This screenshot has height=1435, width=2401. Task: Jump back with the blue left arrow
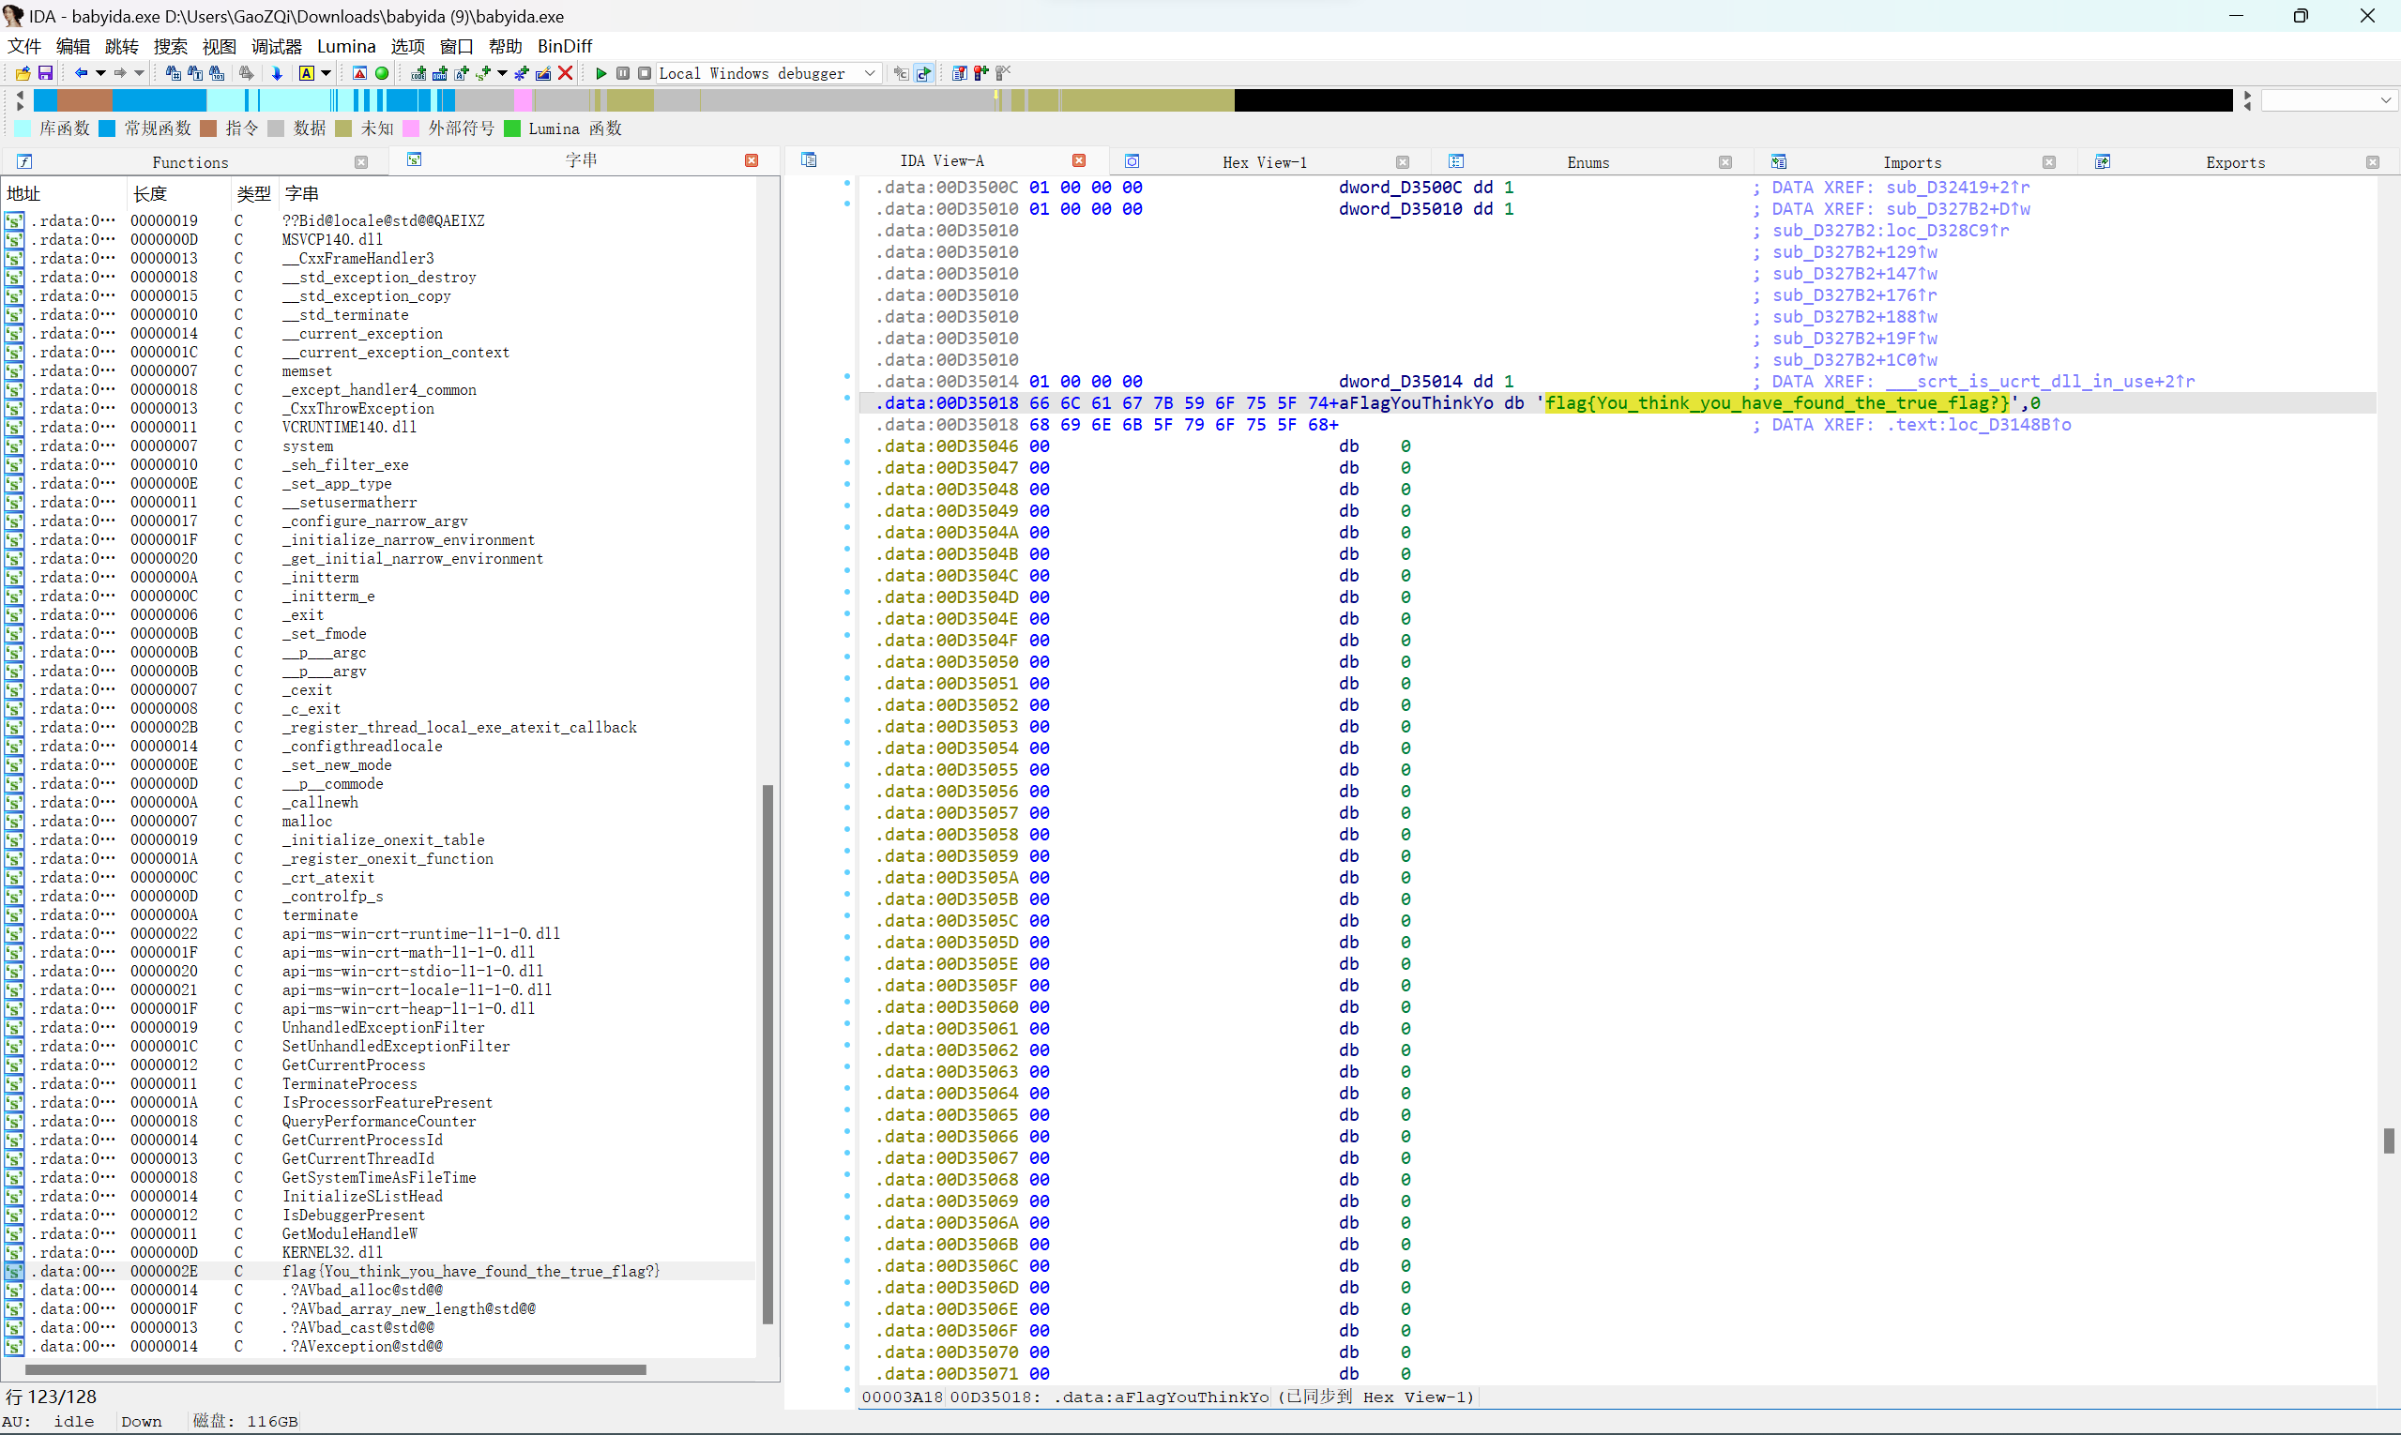(x=82, y=73)
